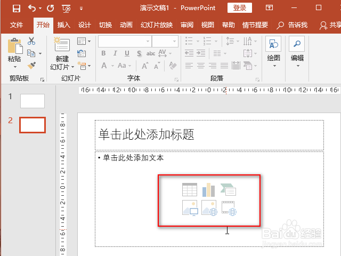The width and height of the screenshot is (341, 256).
Task: Open the ribbon display options icon
Action: 269,8
